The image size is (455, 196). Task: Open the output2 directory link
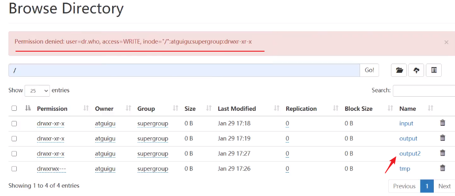[409, 154]
